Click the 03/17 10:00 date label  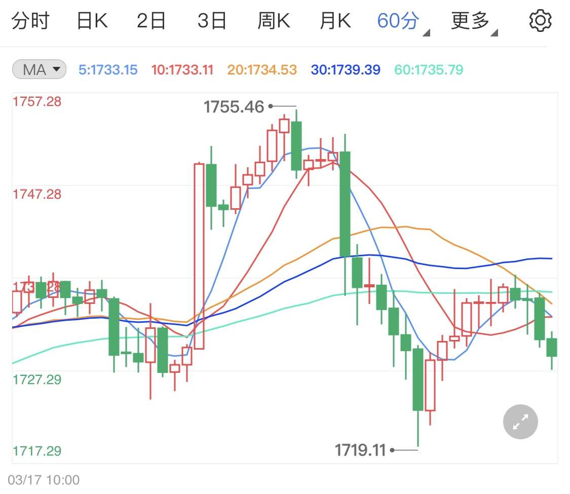(x=44, y=480)
